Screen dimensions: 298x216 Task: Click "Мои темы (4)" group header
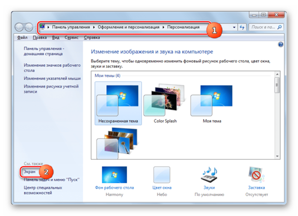pos(107,76)
